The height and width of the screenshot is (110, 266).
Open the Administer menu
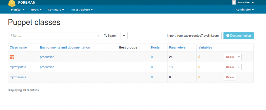coord(245,10)
